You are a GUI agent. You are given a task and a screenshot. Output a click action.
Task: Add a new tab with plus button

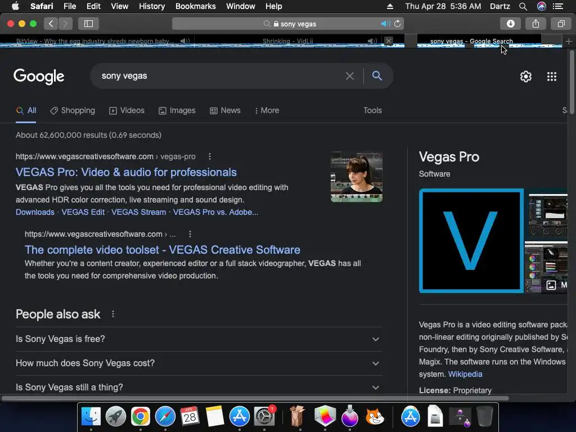[x=569, y=42]
